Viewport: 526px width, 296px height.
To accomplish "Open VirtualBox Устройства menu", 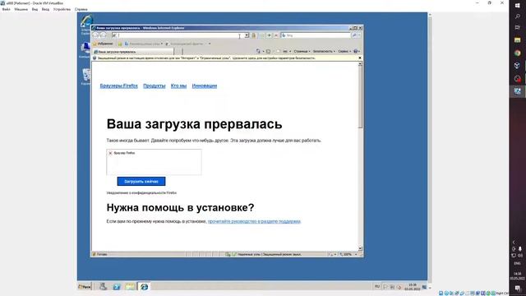I will [62, 9].
